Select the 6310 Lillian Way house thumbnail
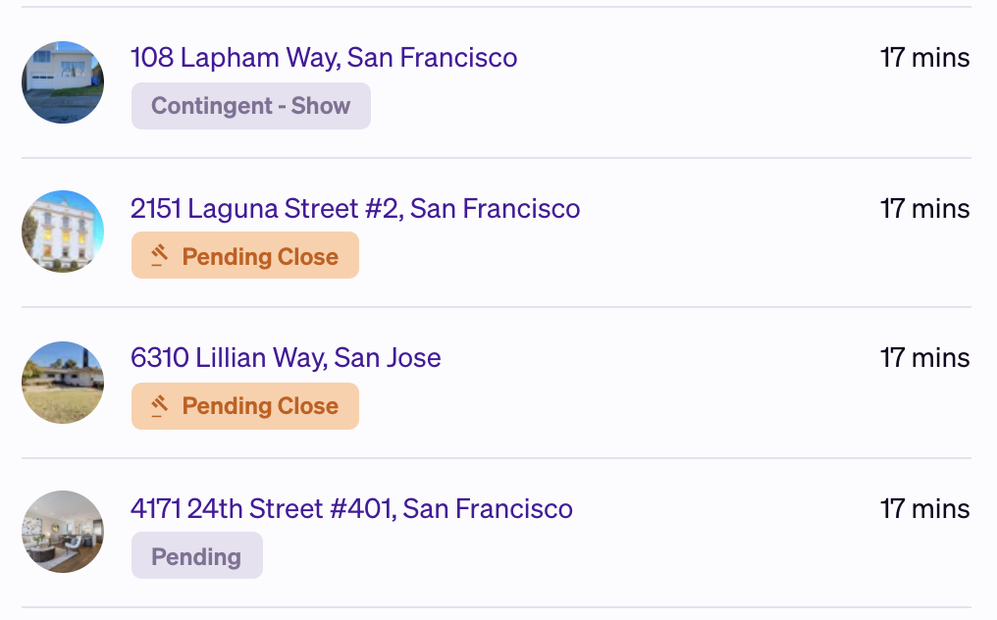The image size is (997, 620). click(63, 383)
